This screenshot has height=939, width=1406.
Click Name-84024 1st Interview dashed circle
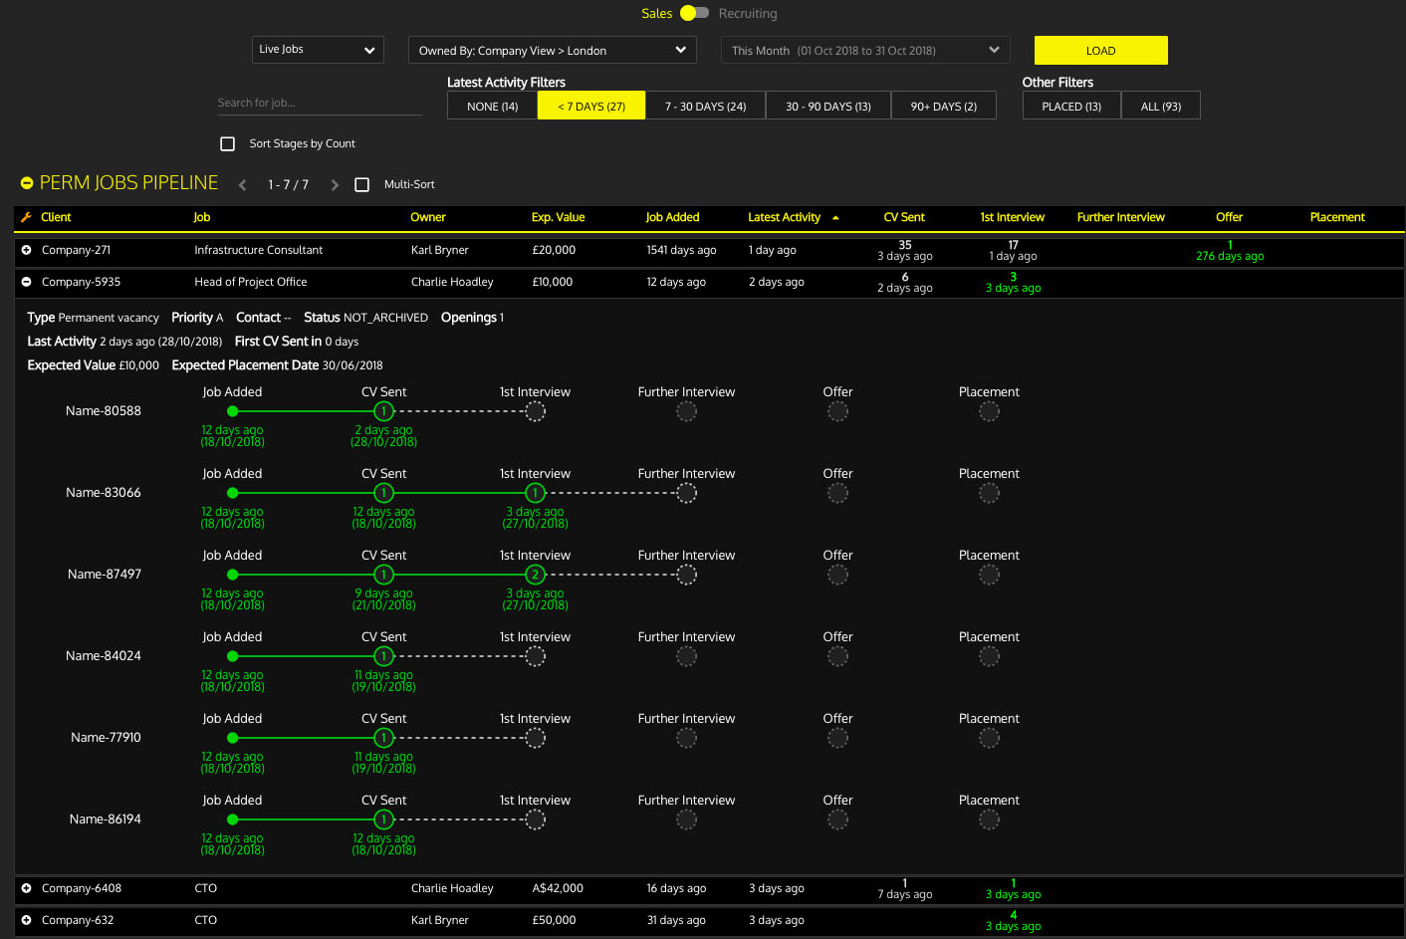[x=535, y=656]
